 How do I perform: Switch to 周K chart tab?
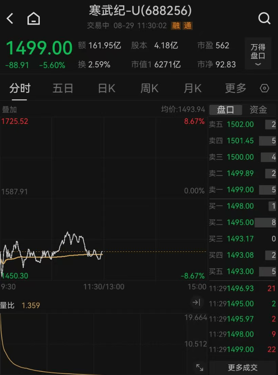coord(149,88)
